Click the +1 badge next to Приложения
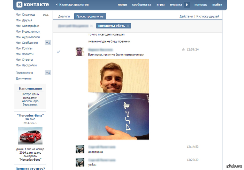Viewport: 244px width, 170px height. tap(48, 73)
